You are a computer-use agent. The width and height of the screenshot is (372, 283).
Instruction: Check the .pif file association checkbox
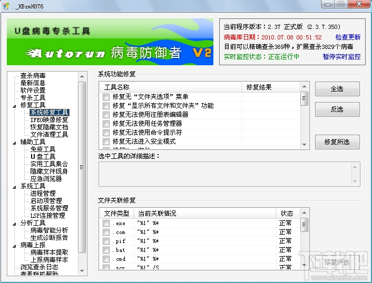pos(106,241)
